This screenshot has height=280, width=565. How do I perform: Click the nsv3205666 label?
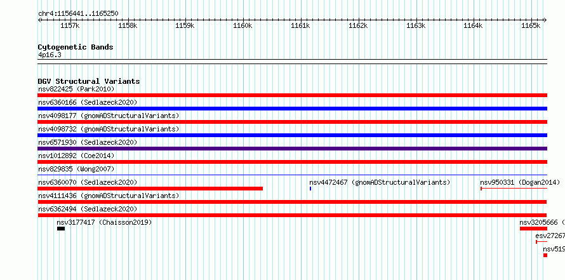click(542, 222)
